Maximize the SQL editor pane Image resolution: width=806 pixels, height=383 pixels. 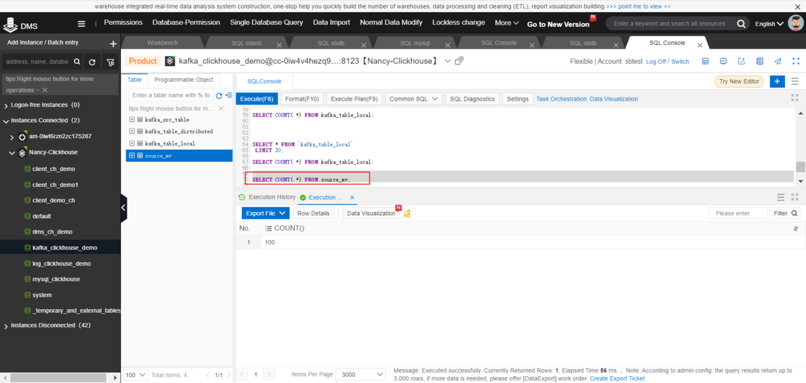(795, 98)
